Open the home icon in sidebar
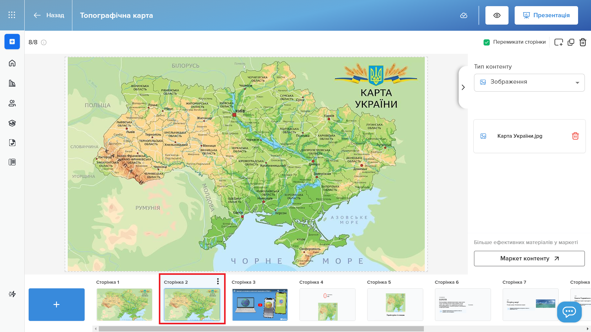591x332 pixels. click(x=12, y=63)
